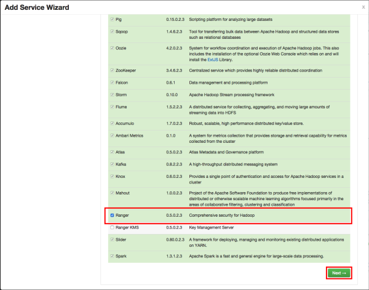Viewport: 369px width, 290px height.
Task: Toggle the Kafka service checkbox
Action: point(112,164)
